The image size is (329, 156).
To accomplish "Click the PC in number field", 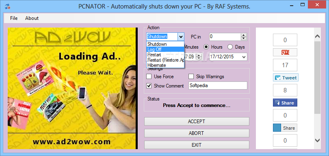I will [x=225, y=36].
